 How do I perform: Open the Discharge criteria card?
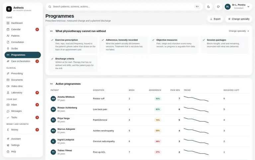pos(73,63)
